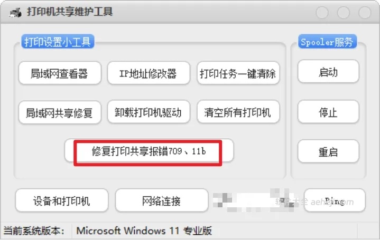Select 卸载打印机驱动 button
Screen dimensions: 380x240
coord(149,112)
